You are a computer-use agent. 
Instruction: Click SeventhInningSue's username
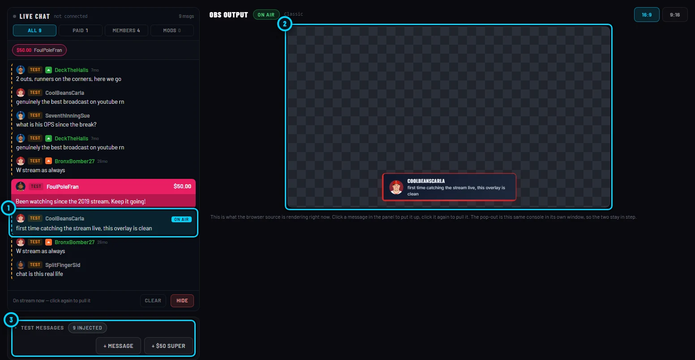click(68, 116)
